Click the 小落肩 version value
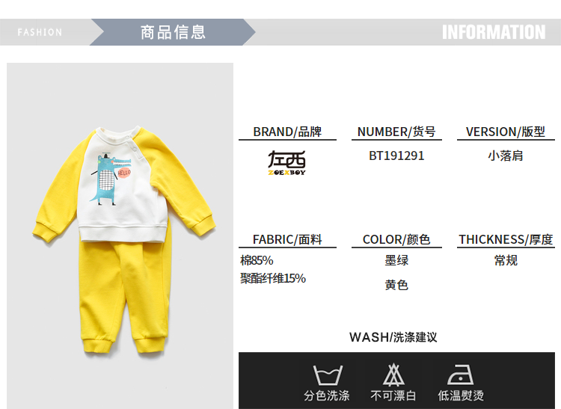Image resolution: width=561 pixels, height=409 pixels. point(506,156)
